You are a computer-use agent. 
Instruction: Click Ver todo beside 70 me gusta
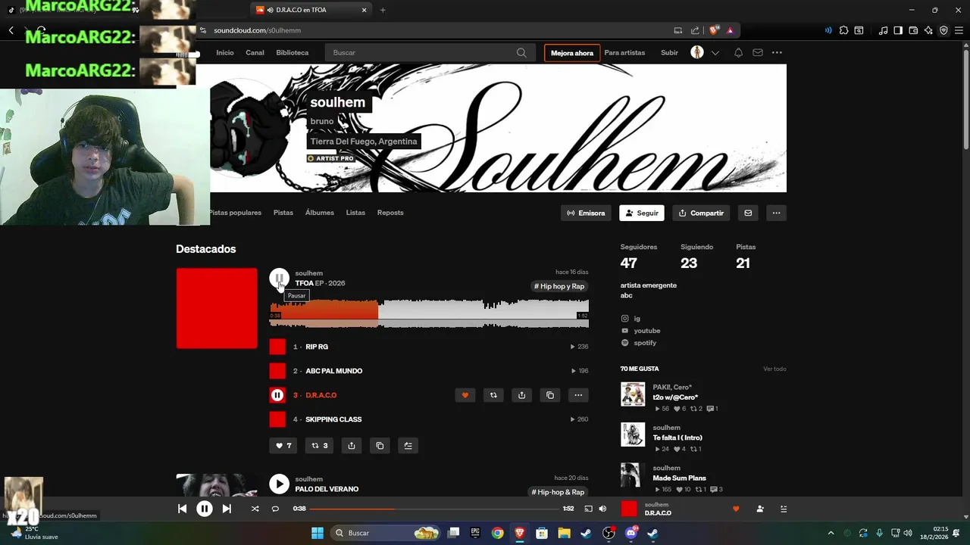774,369
